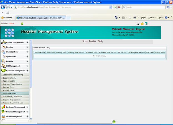Click the browser Refresh icon
This screenshot has width=173, height=125.
(115, 7)
